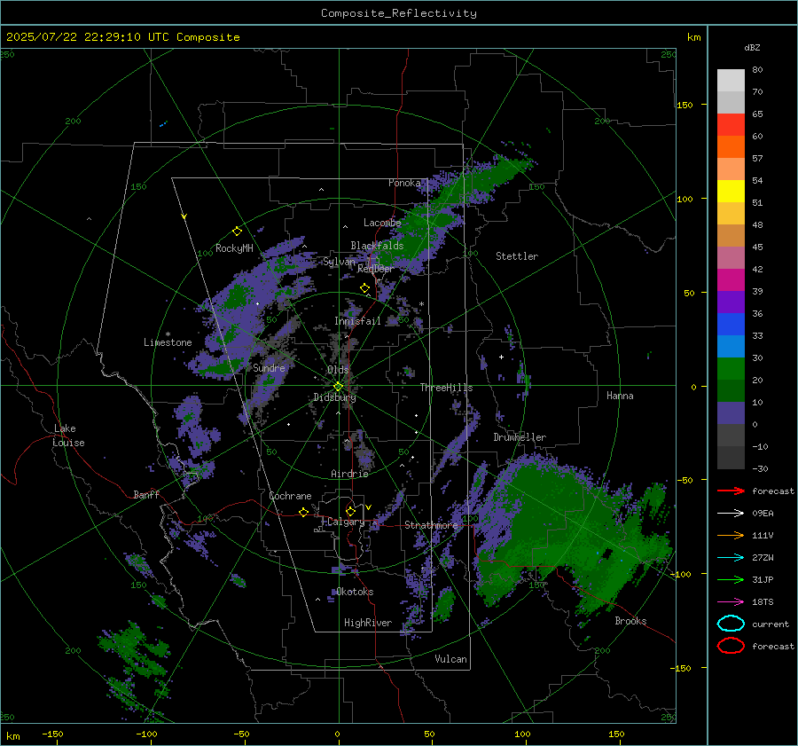Click the red forecast arrow legend icon
The height and width of the screenshot is (746, 798).
click(731, 491)
